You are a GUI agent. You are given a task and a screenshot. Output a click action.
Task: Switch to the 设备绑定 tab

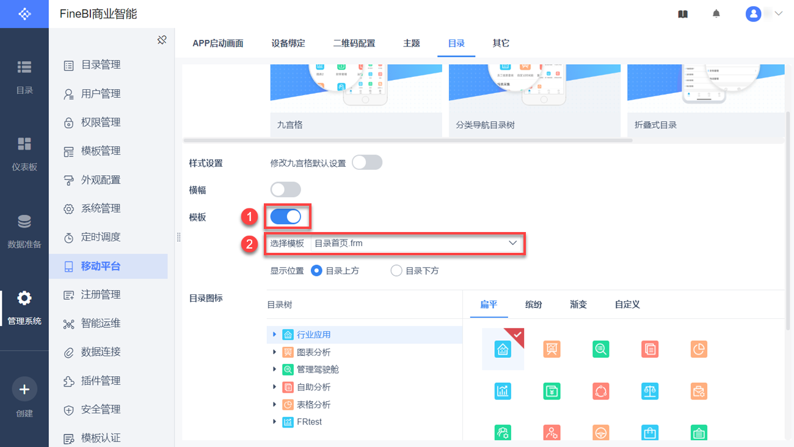pos(288,43)
